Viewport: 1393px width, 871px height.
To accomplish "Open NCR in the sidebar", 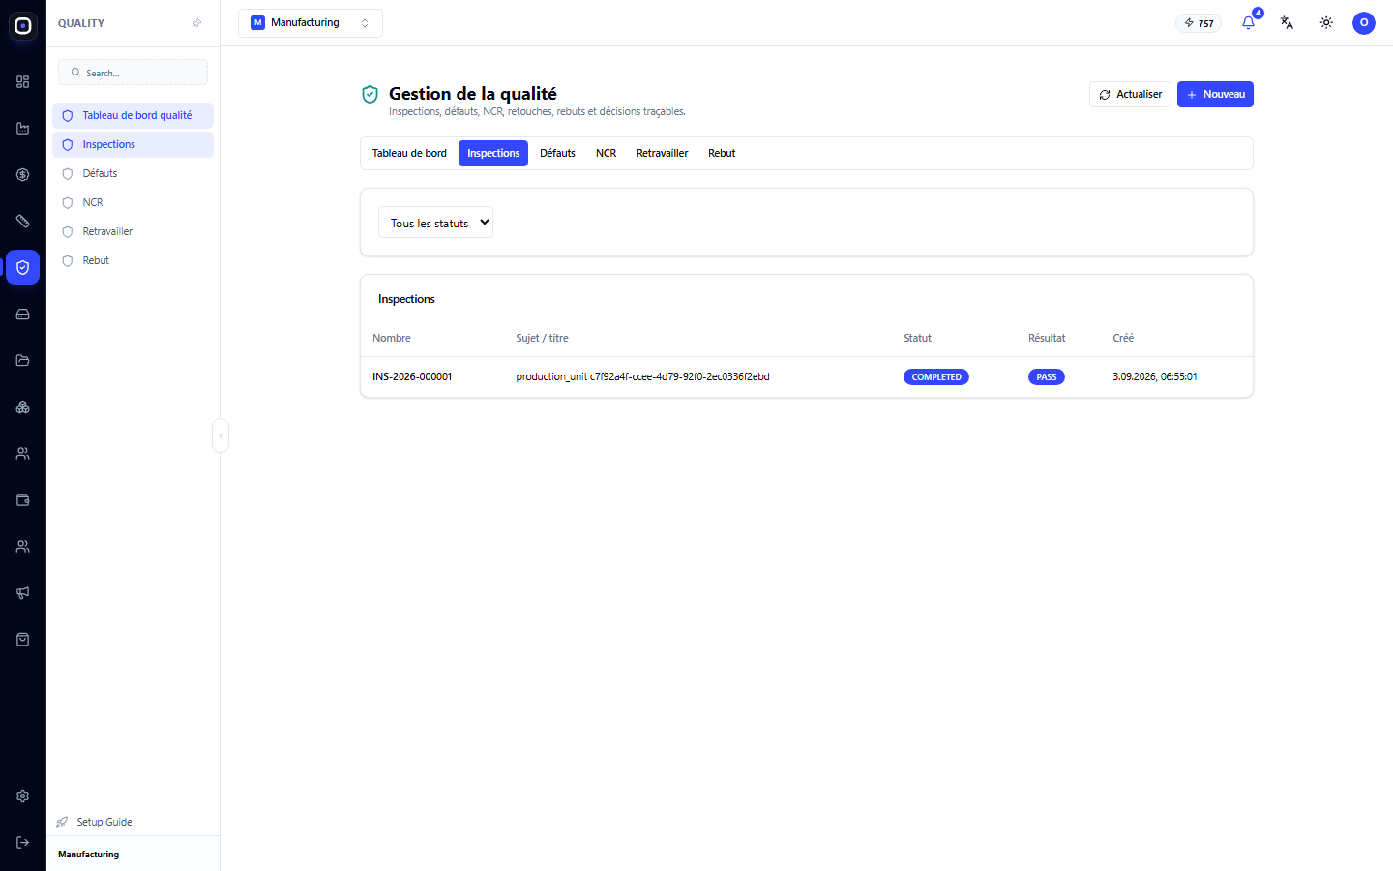I will tap(133, 202).
